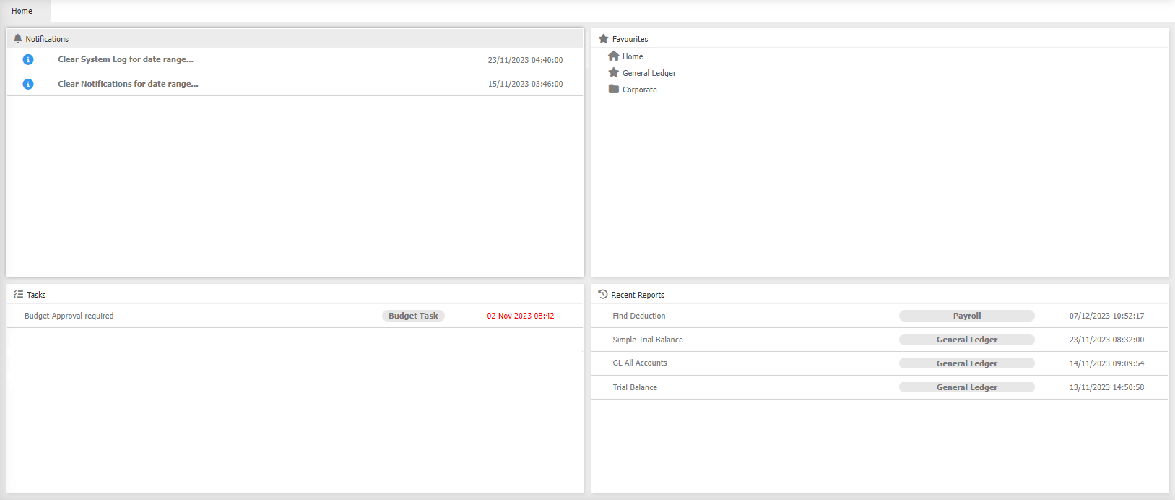Switch to the Home tab
The image size is (1175, 500).
pyautogui.click(x=22, y=11)
